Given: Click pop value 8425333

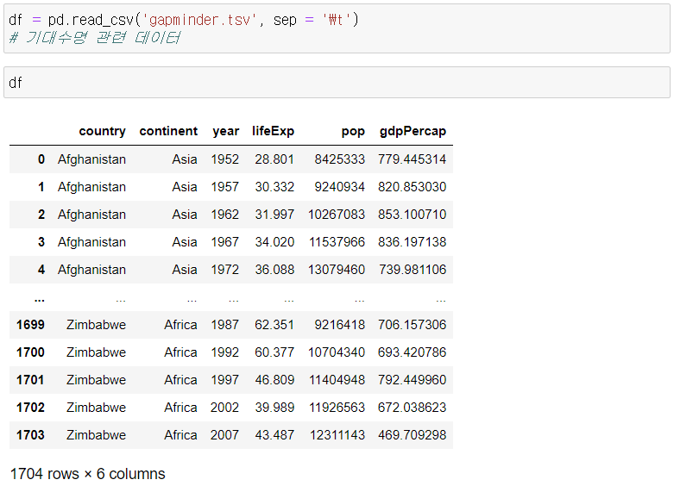Looking at the screenshot, I should (339, 159).
